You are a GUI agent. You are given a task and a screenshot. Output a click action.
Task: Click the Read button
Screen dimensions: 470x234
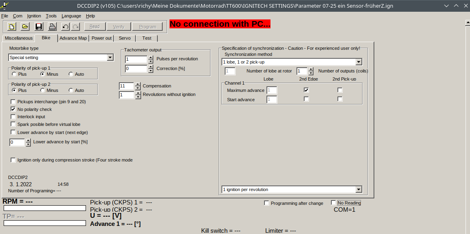(x=94, y=27)
